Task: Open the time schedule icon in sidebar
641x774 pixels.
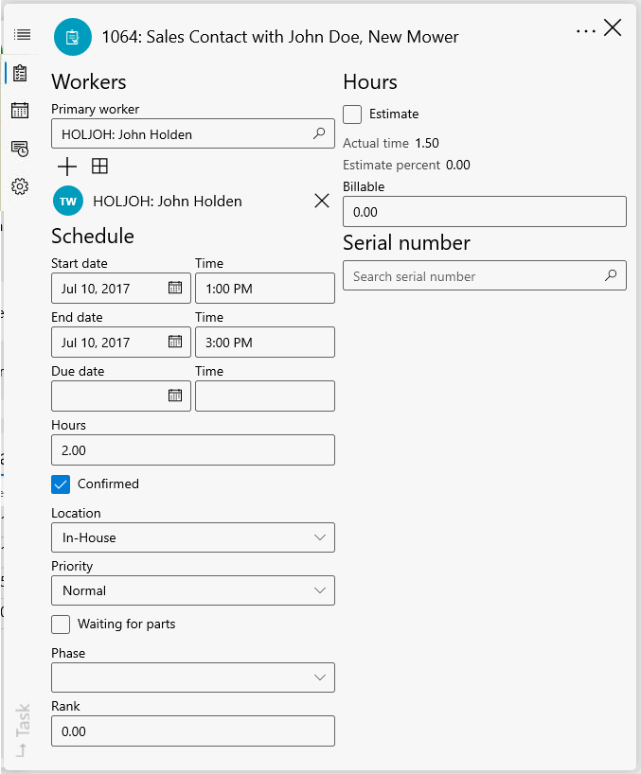Action: (20, 149)
